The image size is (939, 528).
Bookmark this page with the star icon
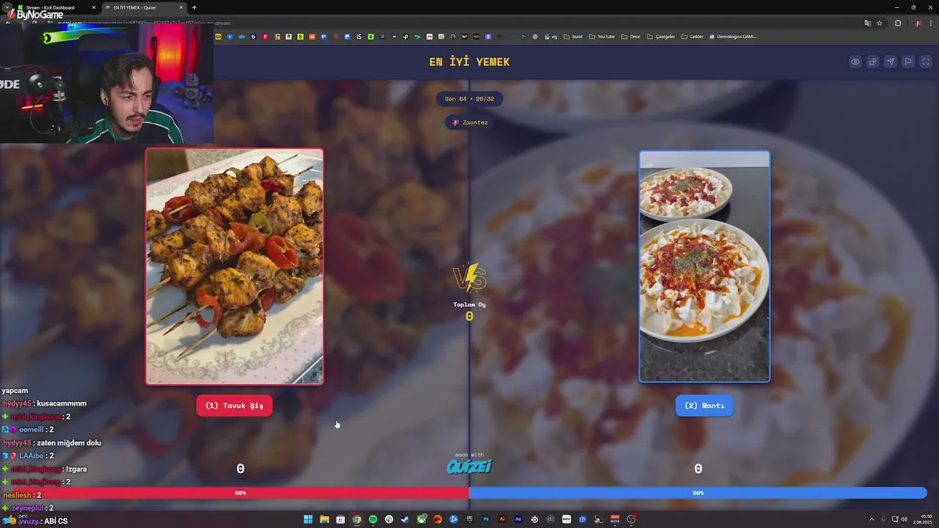tap(880, 23)
